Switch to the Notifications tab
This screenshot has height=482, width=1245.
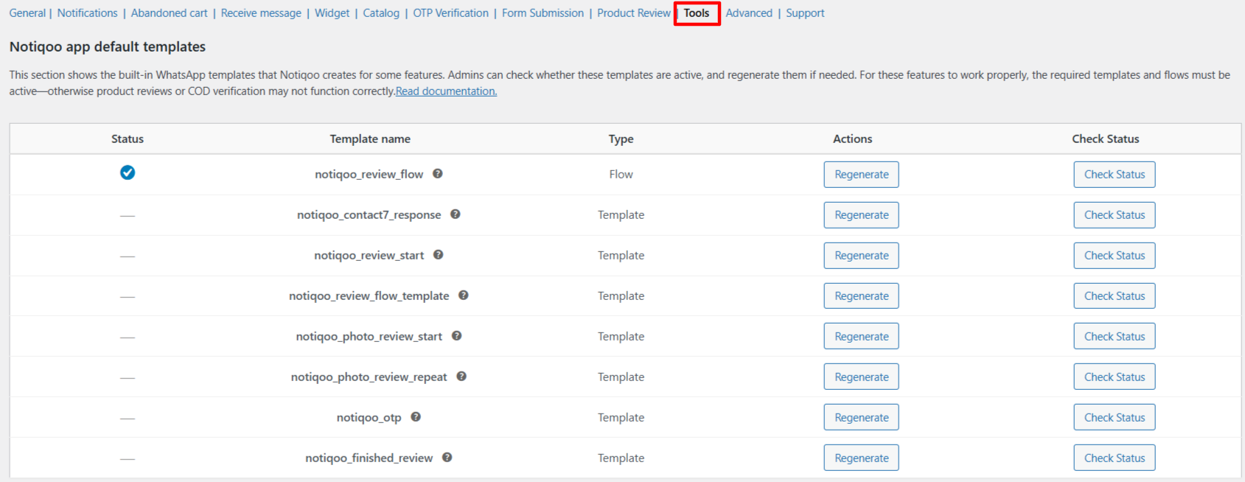coord(87,13)
